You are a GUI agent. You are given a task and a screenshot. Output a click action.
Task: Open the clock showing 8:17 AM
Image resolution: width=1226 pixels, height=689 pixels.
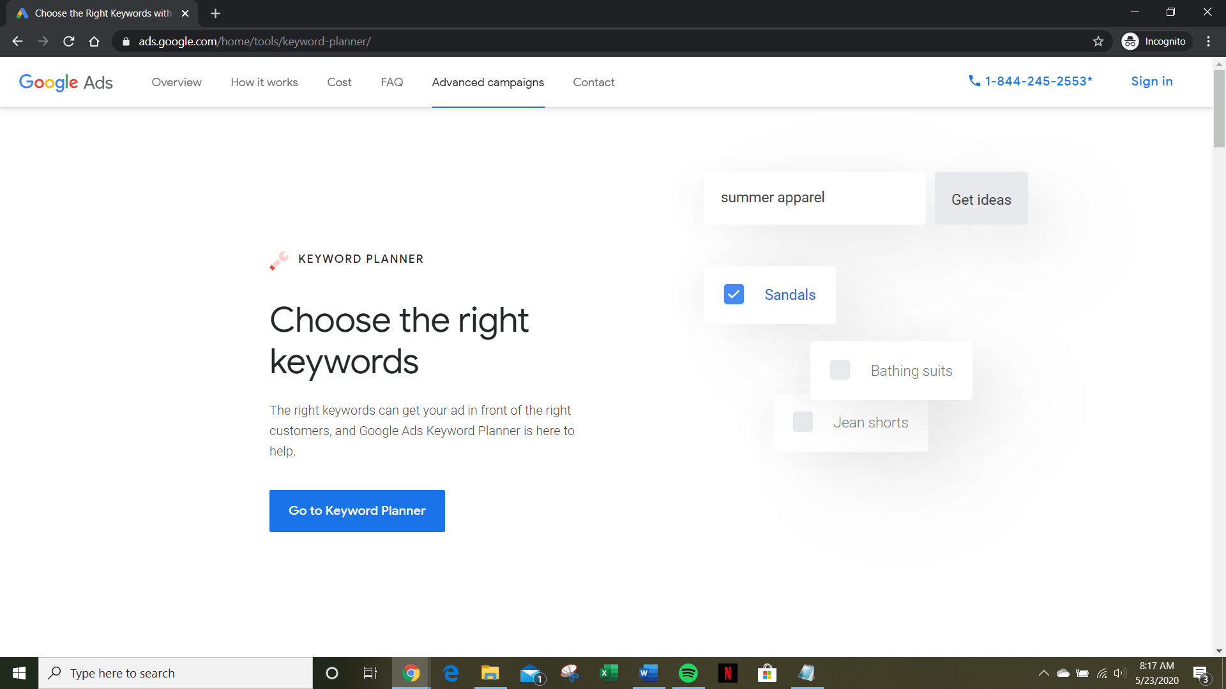[1156, 673]
